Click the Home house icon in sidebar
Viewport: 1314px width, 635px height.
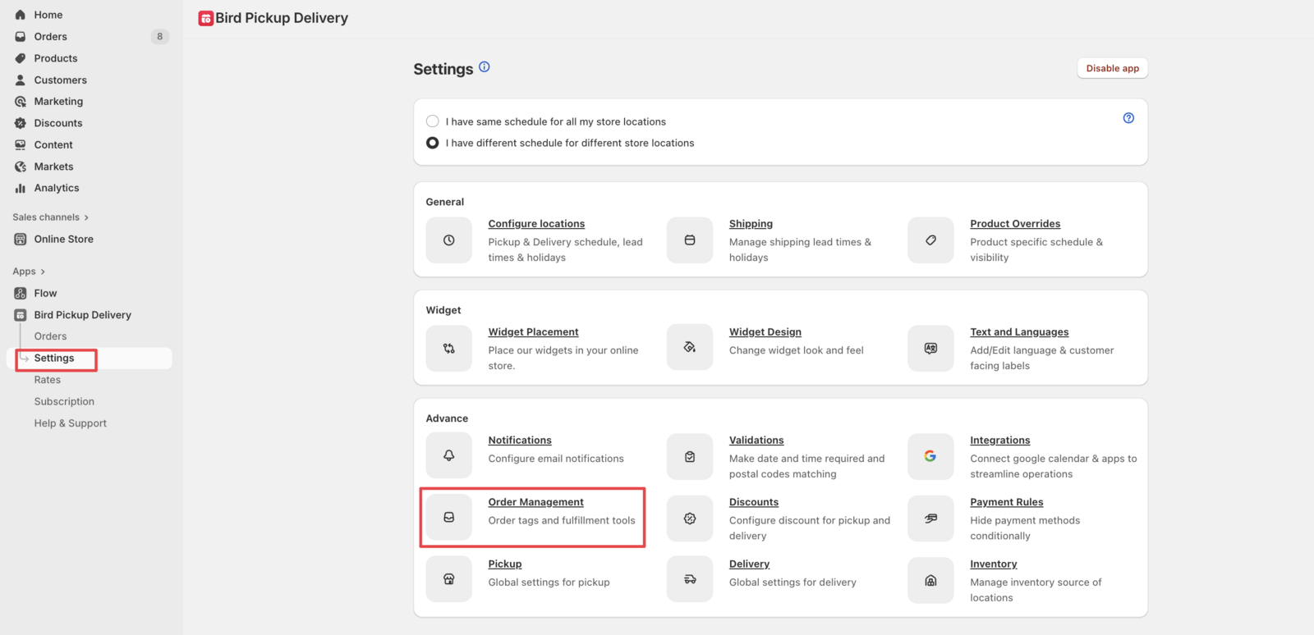(x=21, y=15)
